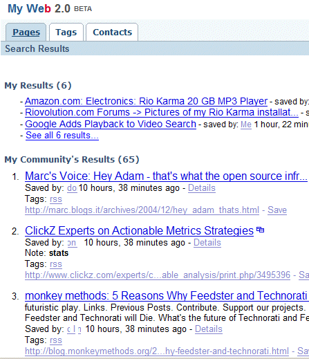Click saved-by user link in monkey methods result
309x359 pixels.
click(74, 329)
